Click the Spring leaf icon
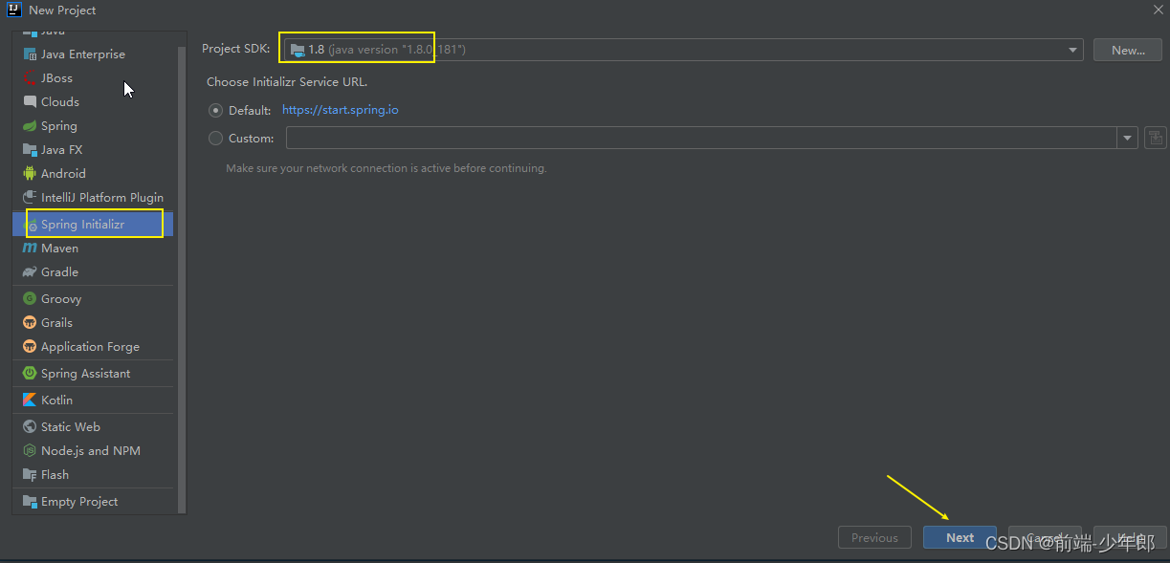 30,126
